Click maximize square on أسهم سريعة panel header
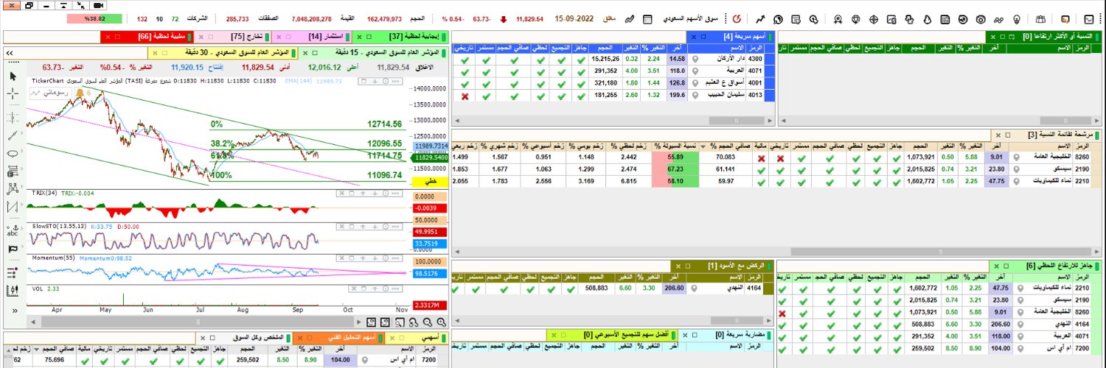 (x=703, y=37)
